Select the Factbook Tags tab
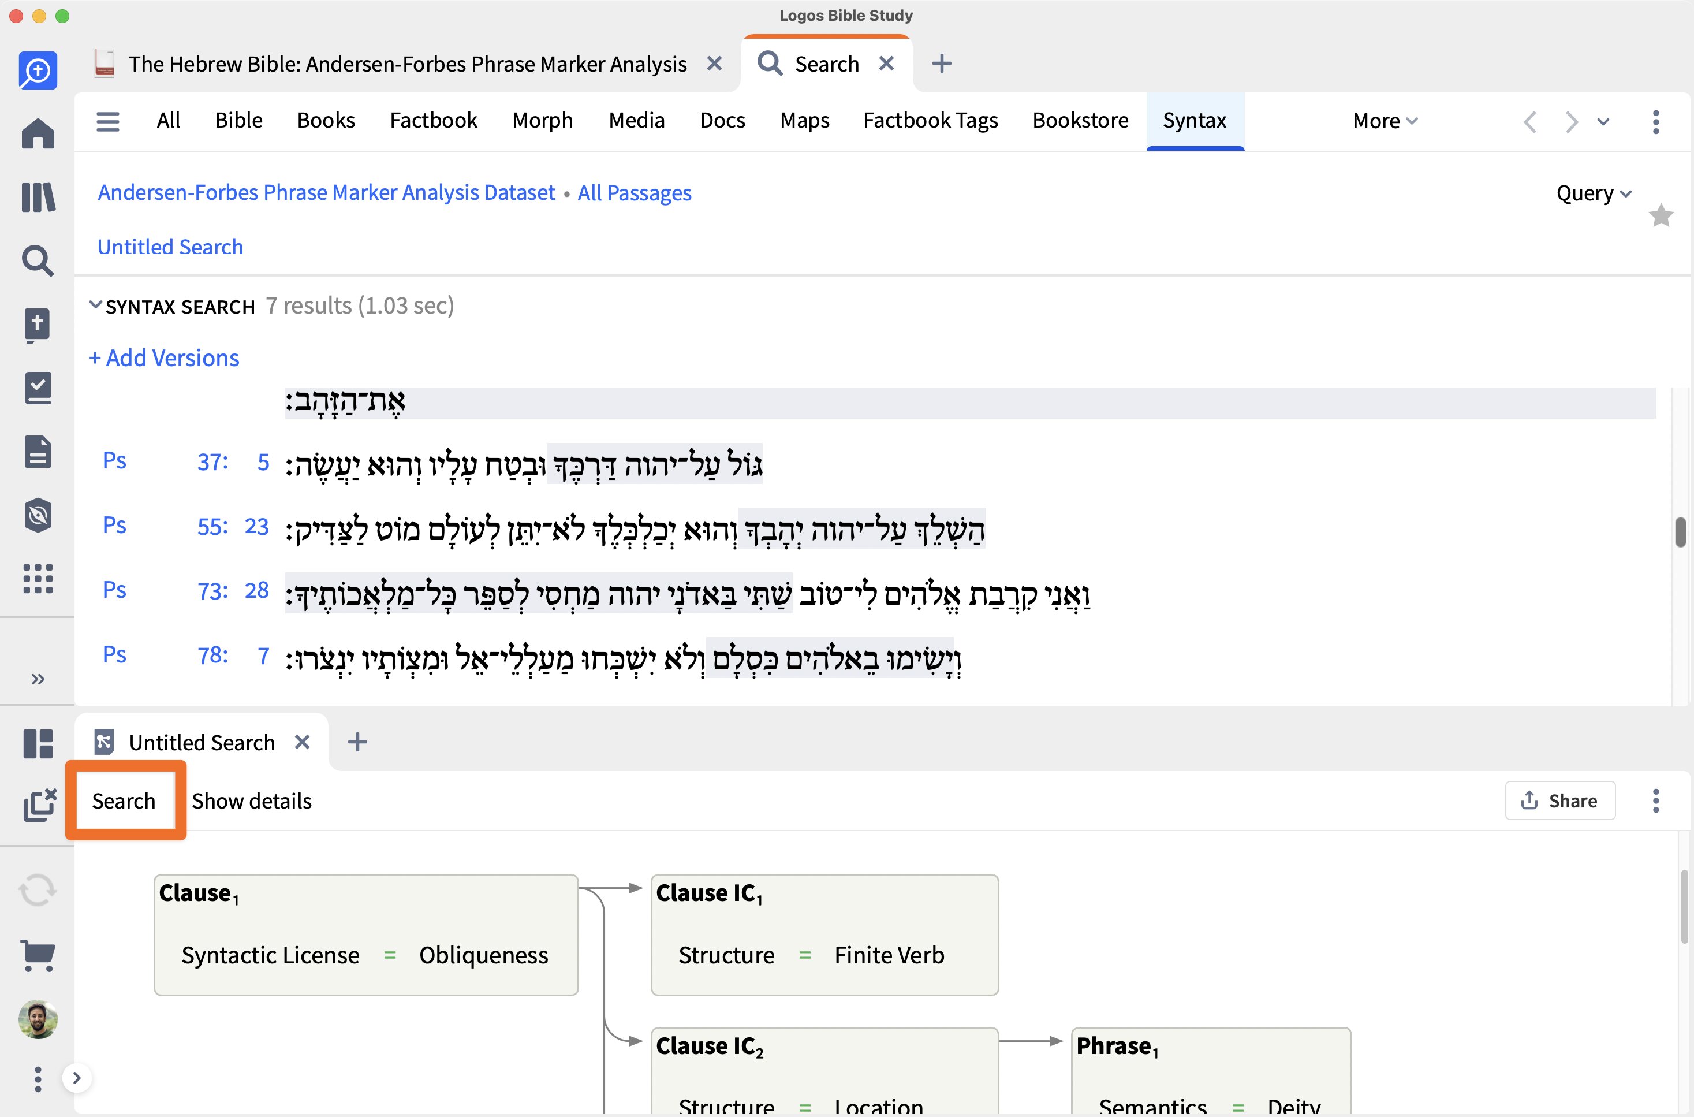This screenshot has width=1694, height=1117. 930,120
